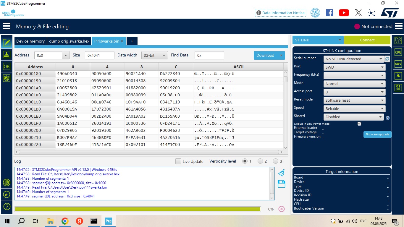The height and width of the screenshot is (227, 404).
Task: Click the Size input field
Action: tap(99, 55)
